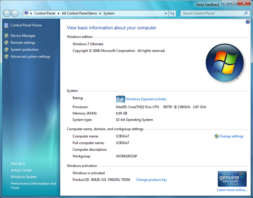
Task: Click the Forward navigation arrow button
Action: point(15,13)
